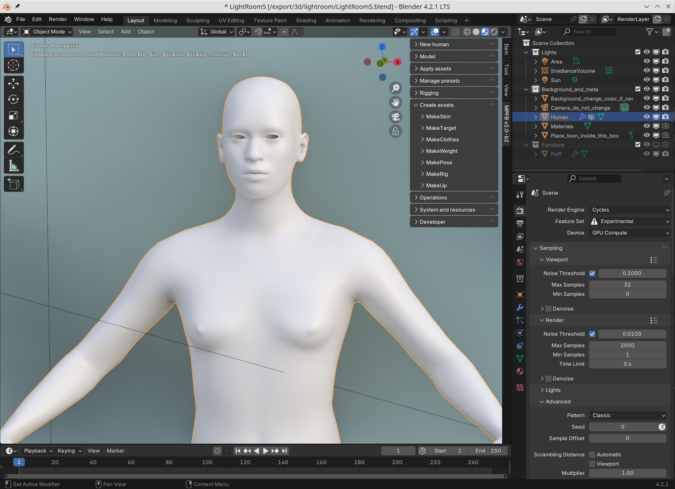The image size is (675, 489).
Task: Hide the Human object in viewport
Action: (647, 117)
